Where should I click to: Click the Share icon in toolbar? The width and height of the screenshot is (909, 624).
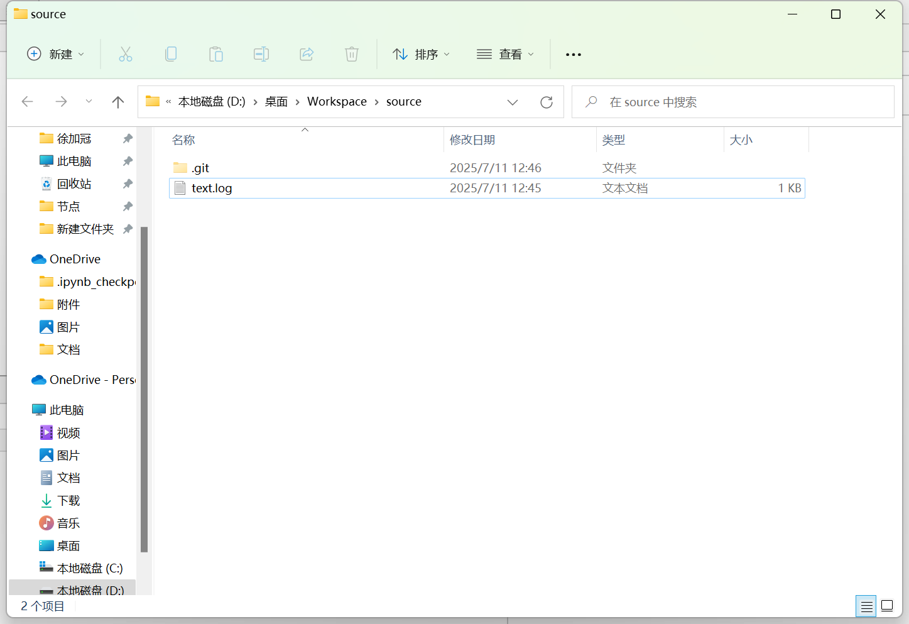click(307, 54)
